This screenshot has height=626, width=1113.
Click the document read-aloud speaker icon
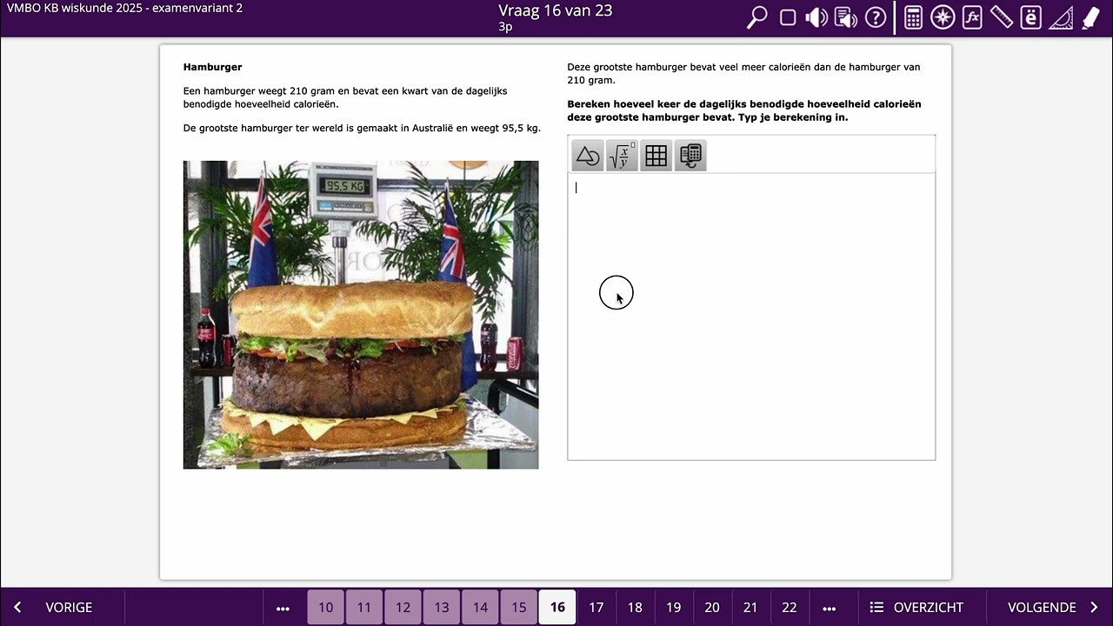point(845,17)
